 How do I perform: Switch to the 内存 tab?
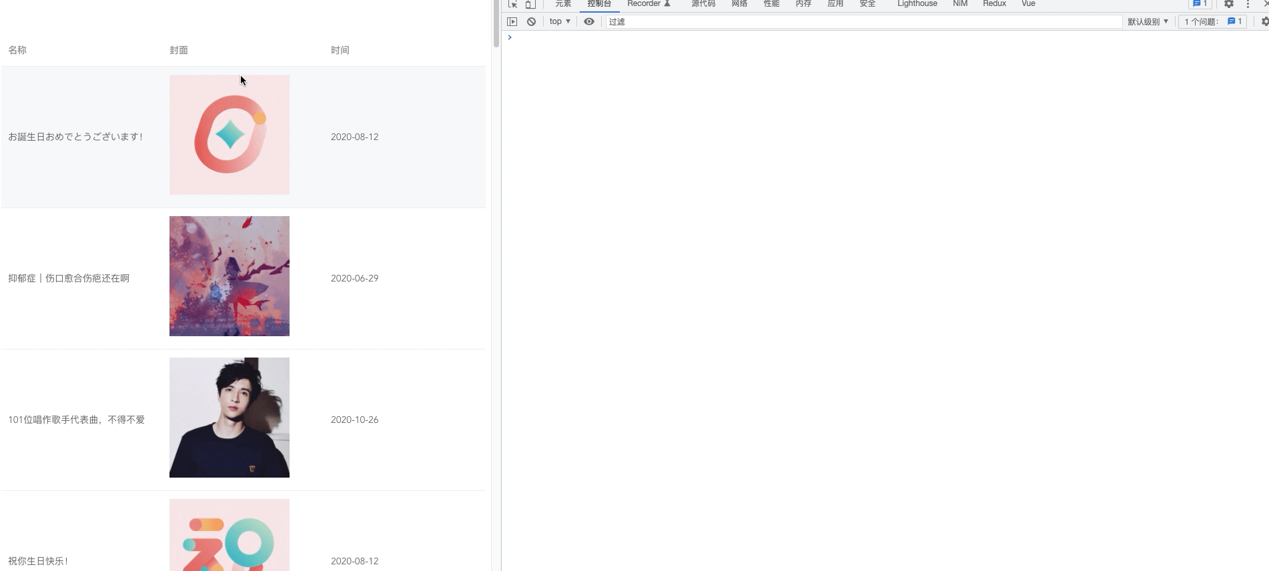803,4
